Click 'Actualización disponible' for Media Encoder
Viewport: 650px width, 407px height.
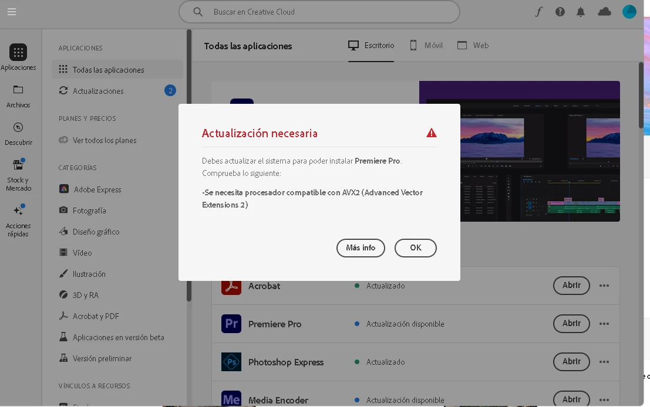click(405, 400)
